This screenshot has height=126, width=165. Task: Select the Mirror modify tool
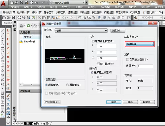8,104
